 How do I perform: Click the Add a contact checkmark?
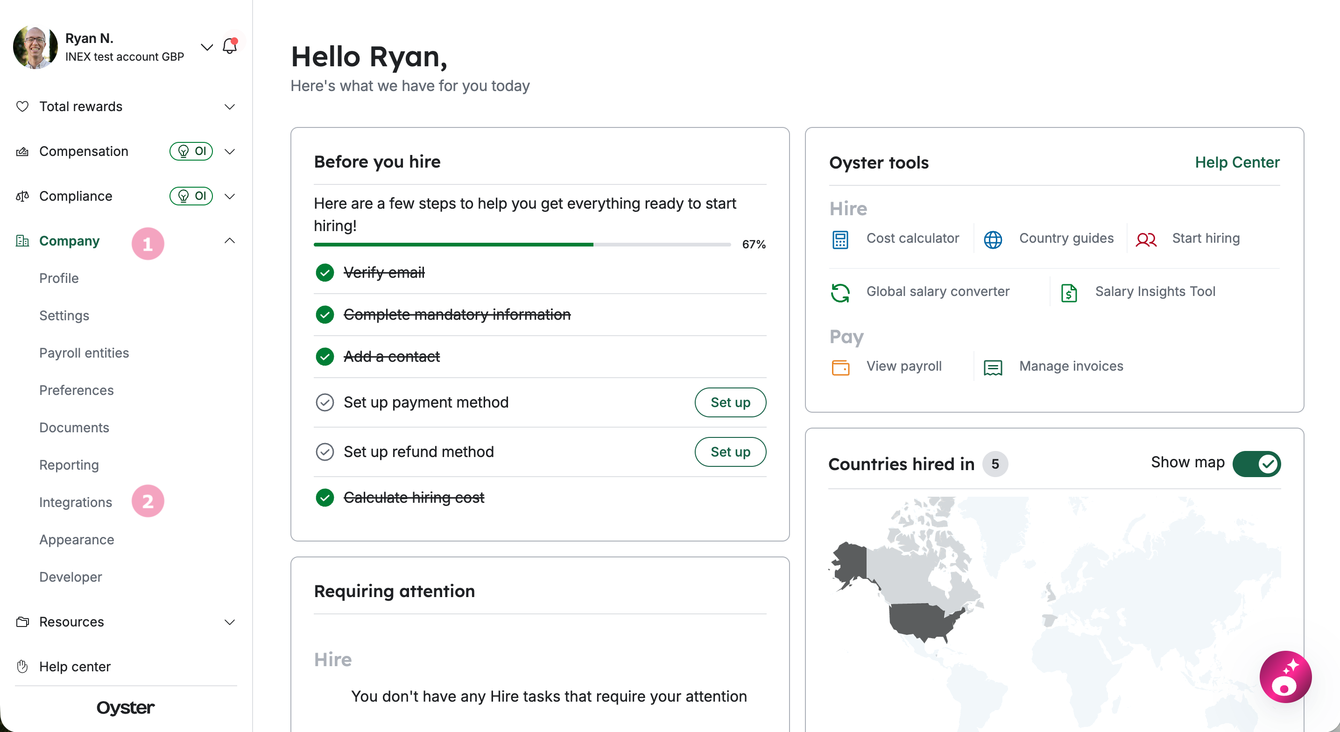pos(324,357)
